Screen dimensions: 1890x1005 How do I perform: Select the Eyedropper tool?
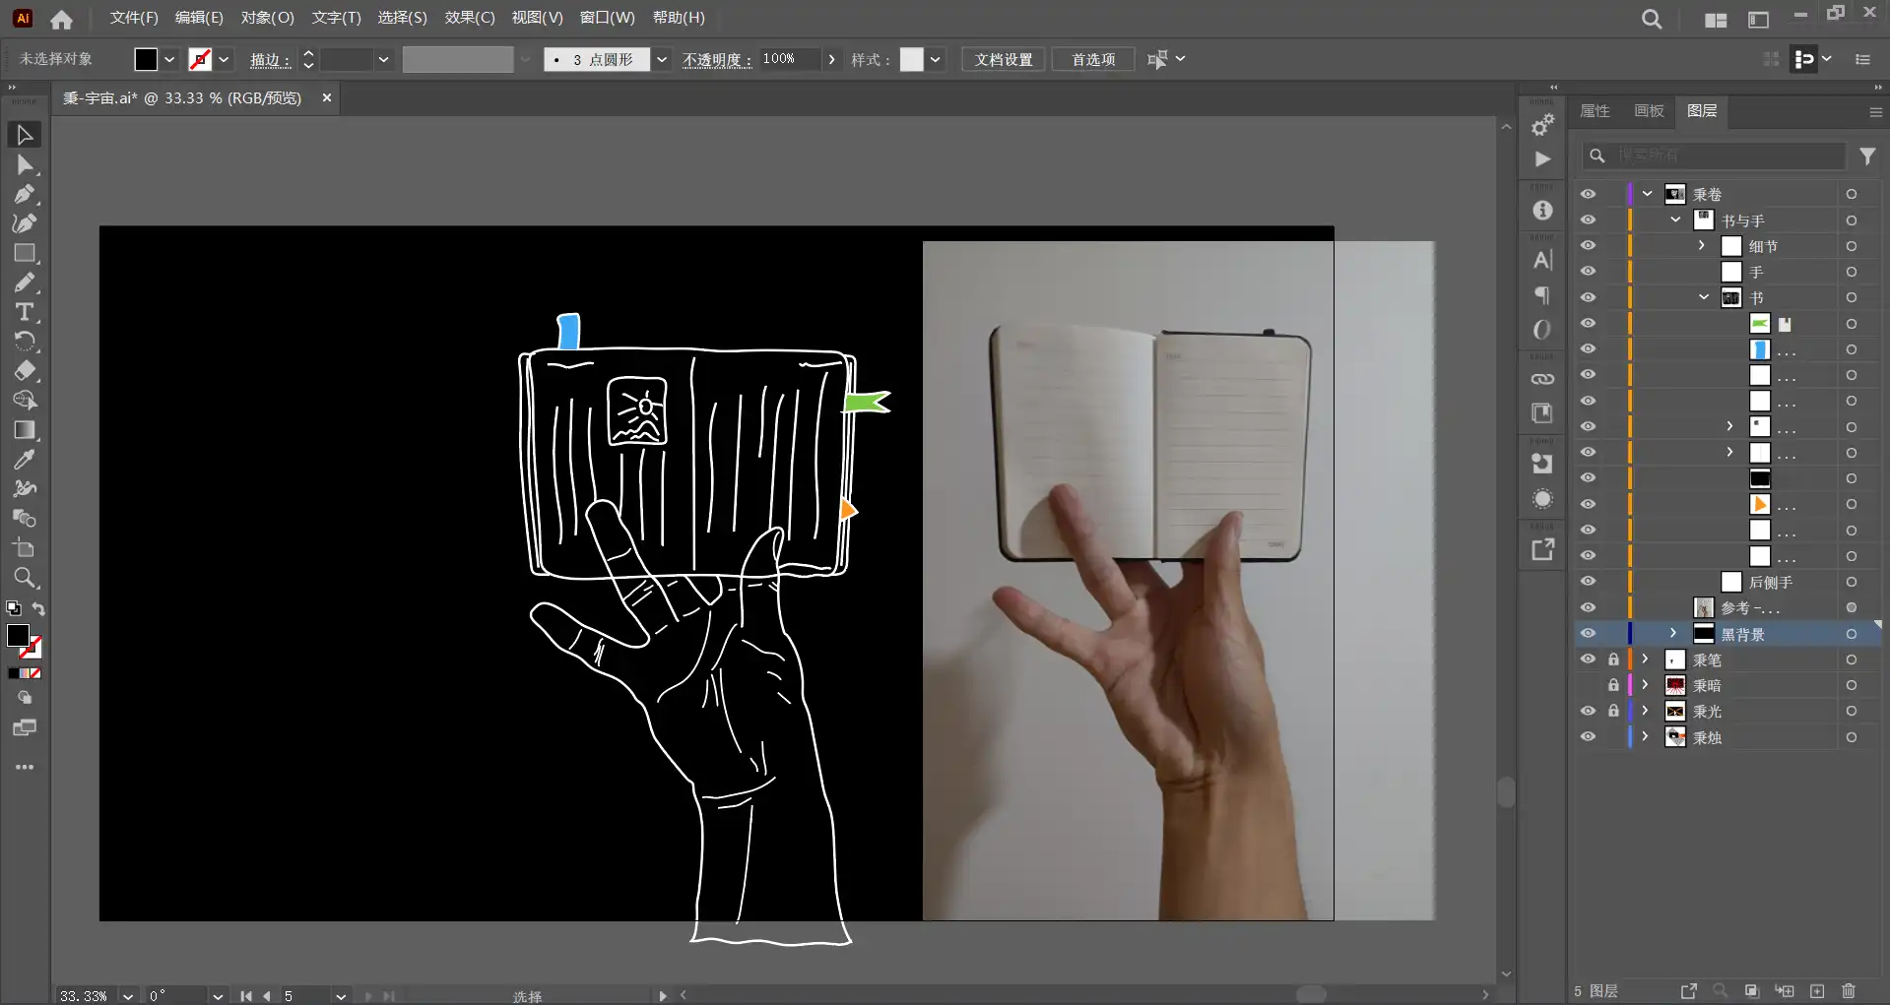pyautogui.click(x=25, y=460)
